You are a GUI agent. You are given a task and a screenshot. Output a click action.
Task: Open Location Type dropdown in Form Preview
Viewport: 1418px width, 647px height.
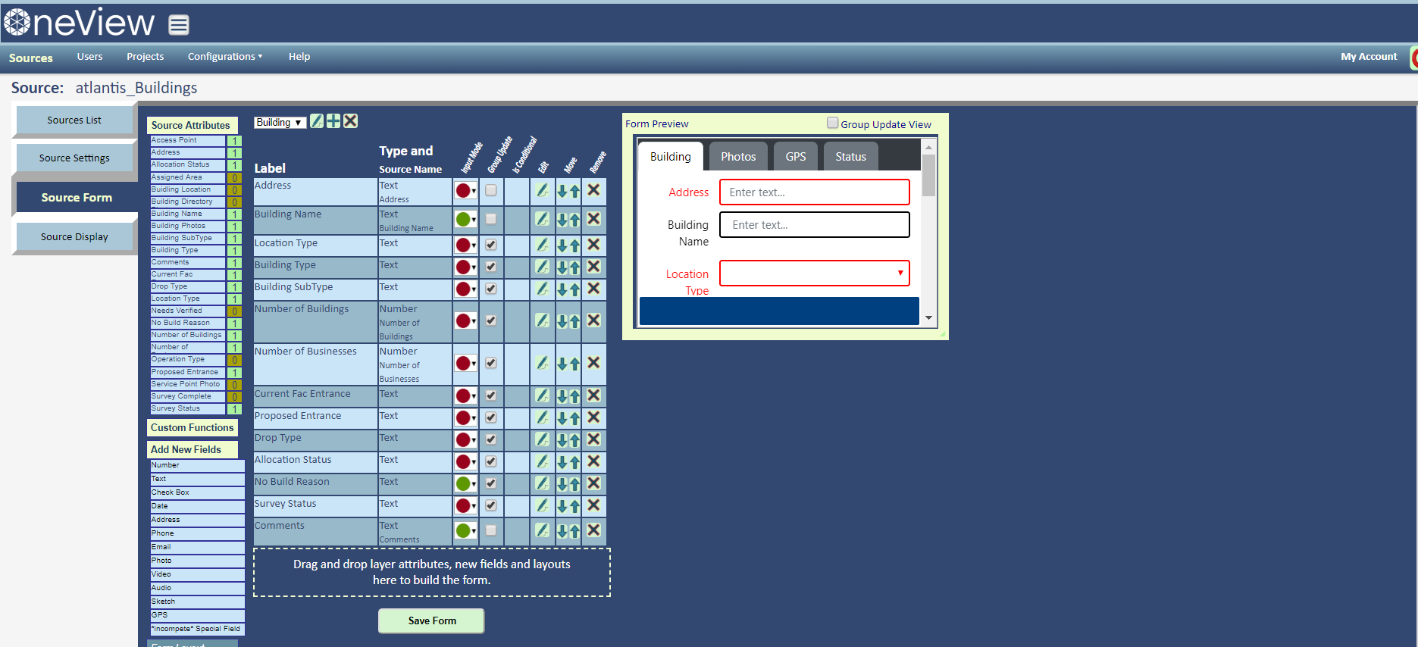(815, 273)
